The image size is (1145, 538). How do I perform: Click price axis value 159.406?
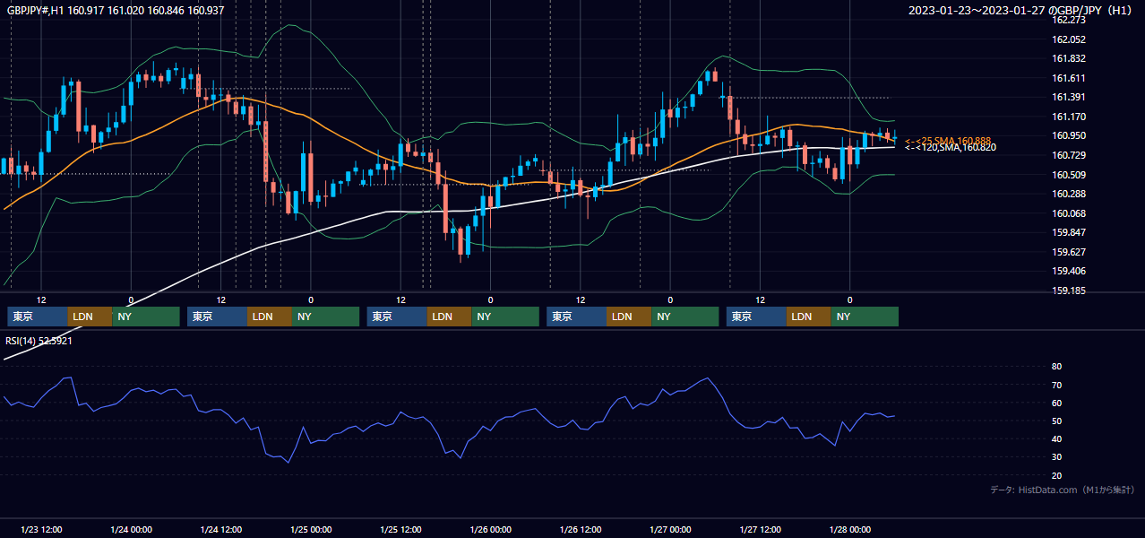click(1069, 271)
